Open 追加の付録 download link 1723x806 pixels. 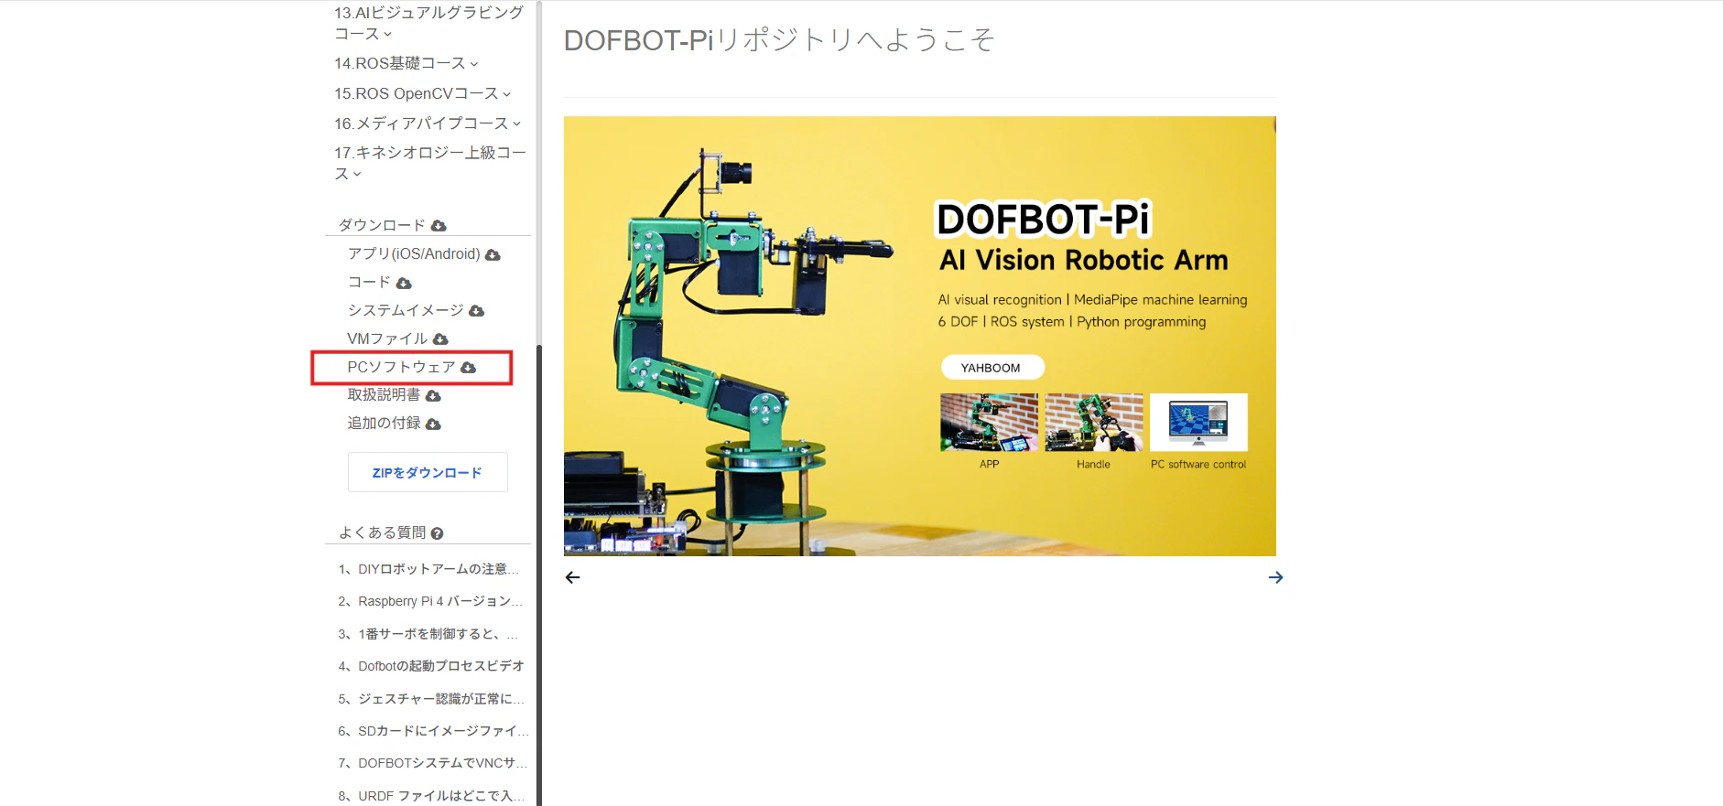384,423
